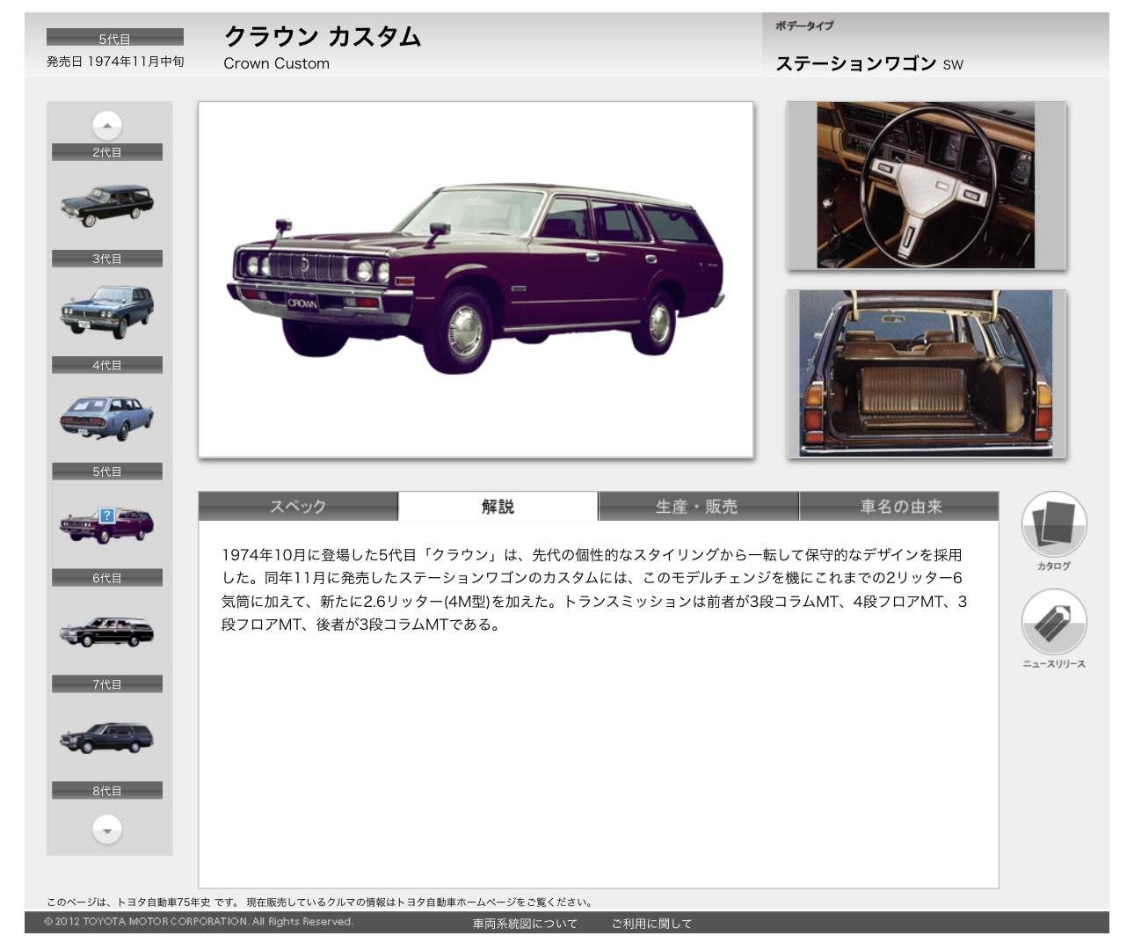Open the ニュースリリース news release icon
This screenshot has width=1134, height=943.
pyautogui.click(x=1053, y=622)
